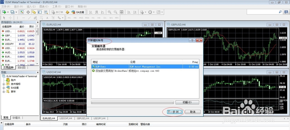The image size is (290, 130).
Task: Click the 添加新交易商 add broker row
Action: [x=145, y=71]
